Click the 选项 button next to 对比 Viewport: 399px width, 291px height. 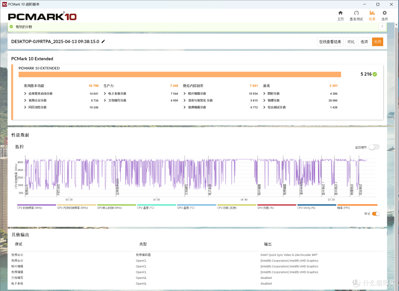point(364,42)
